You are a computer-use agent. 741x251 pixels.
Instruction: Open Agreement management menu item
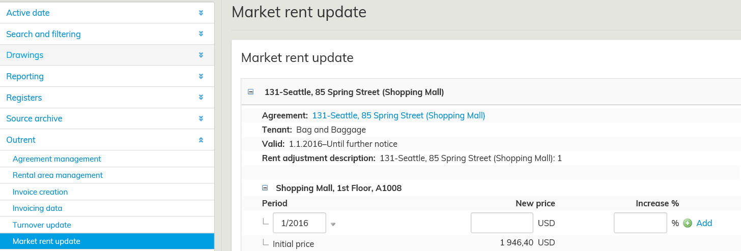[x=56, y=159]
